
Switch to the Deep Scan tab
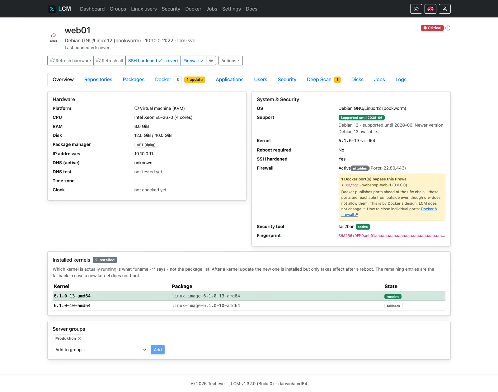pos(319,80)
